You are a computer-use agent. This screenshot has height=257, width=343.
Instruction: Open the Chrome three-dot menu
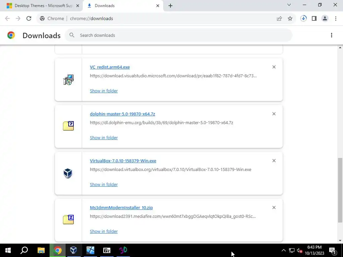click(336, 19)
